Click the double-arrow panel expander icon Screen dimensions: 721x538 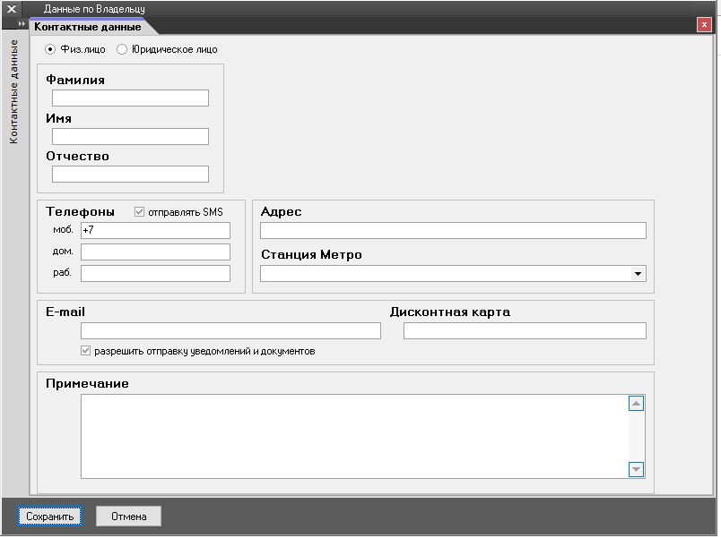point(22,24)
